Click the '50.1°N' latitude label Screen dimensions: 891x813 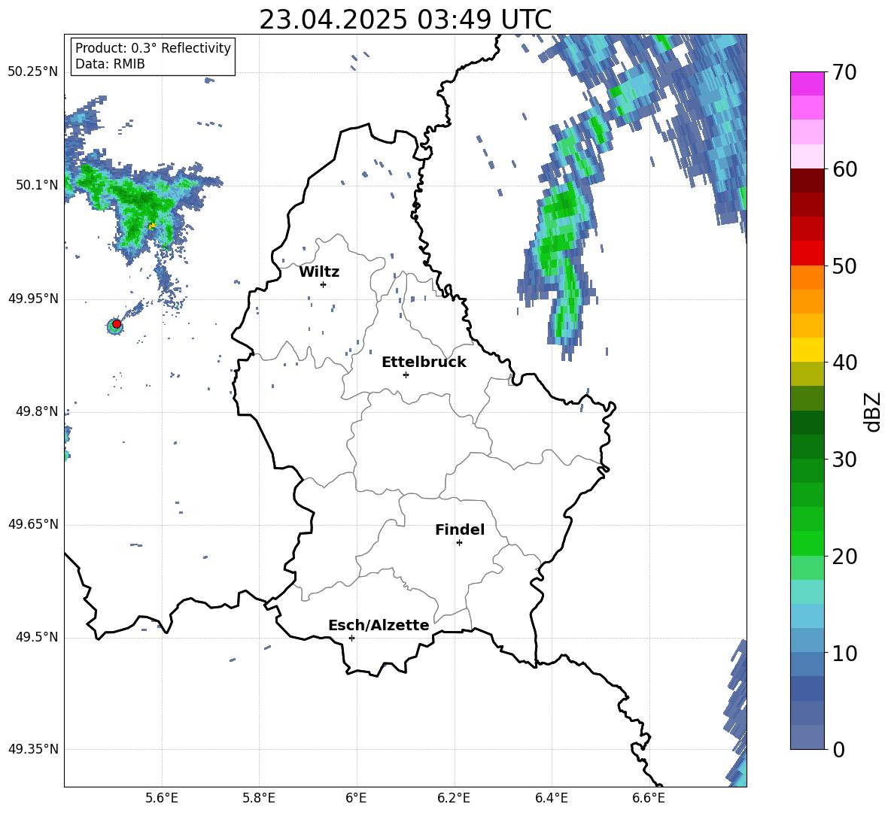36,185
